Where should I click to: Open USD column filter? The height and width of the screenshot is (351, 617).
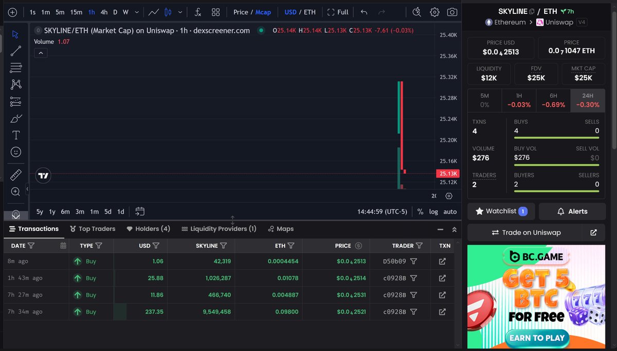click(x=156, y=245)
